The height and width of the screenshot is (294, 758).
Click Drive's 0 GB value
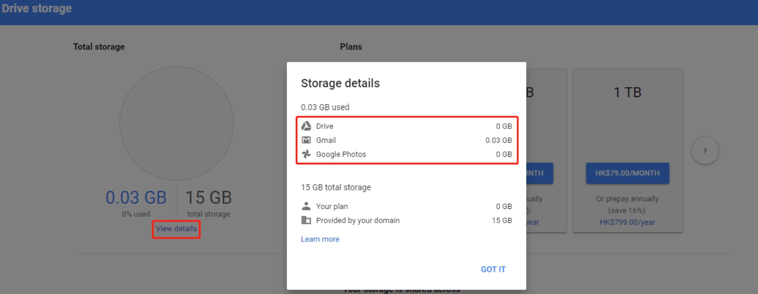pyautogui.click(x=504, y=126)
